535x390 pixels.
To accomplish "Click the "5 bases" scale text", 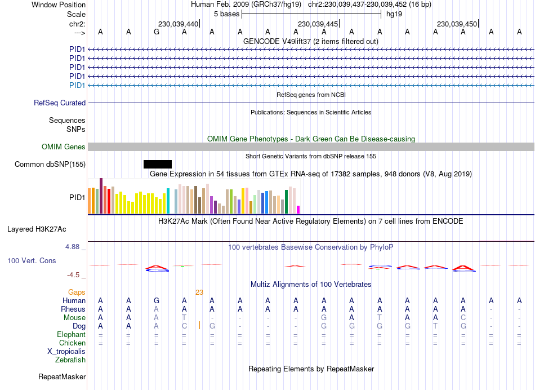I will [x=226, y=14].
